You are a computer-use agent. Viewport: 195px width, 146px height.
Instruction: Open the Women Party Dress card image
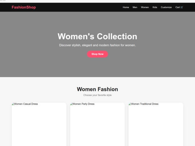coord(97,124)
